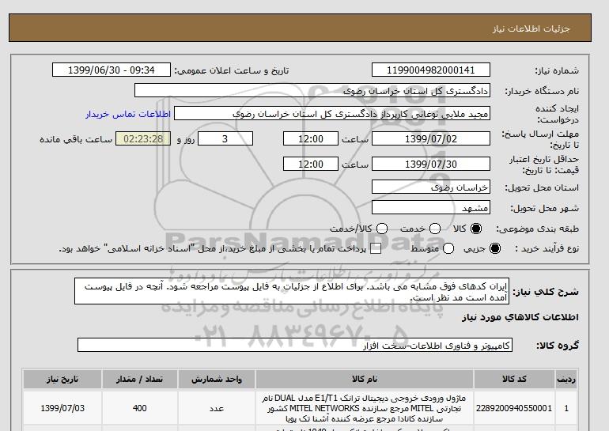This screenshot has width=609, height=431.
Task: Click the delivery city field مشهد
Action: (x=431, y=207)
